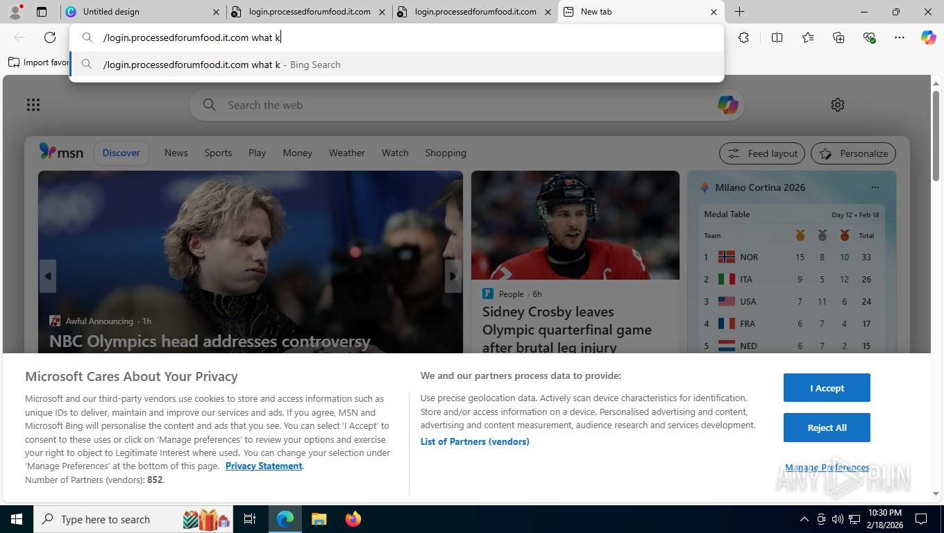
Task: Open Task View on the taskbar
Action: (x=250, y=519)
